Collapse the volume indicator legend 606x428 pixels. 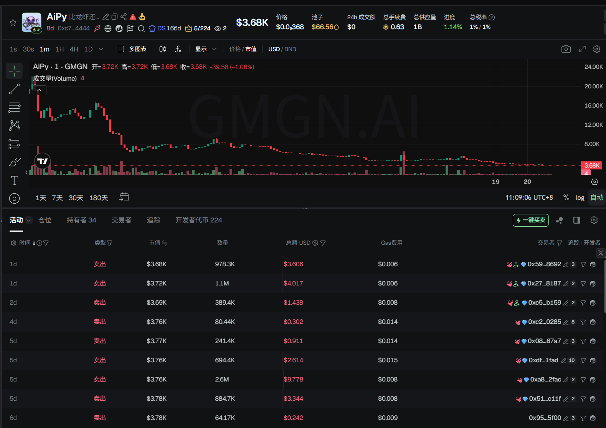[40, 90]
